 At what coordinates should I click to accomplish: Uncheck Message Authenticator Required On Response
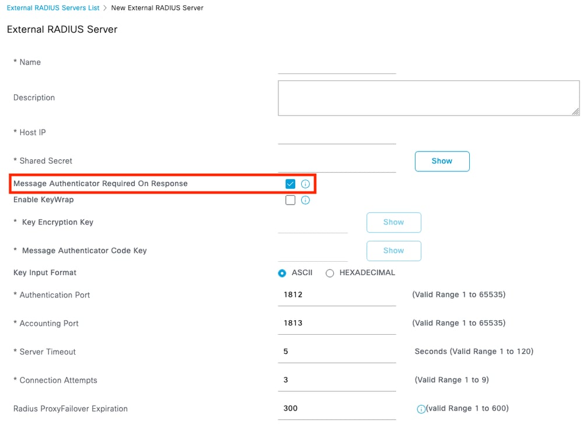pos(290,184)
